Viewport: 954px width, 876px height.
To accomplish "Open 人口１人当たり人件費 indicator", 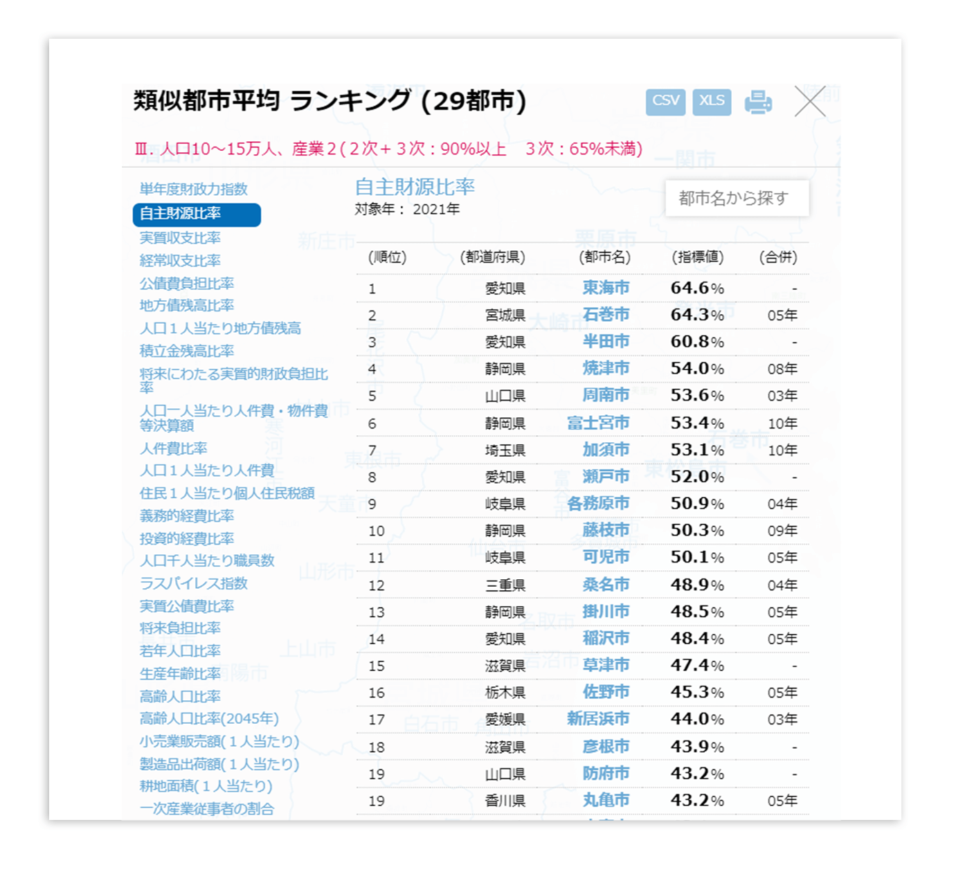I will pos(207,471).
